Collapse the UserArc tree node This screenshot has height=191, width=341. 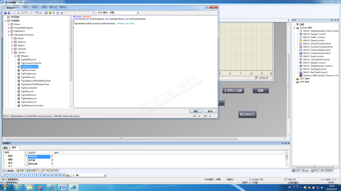[12, 53]
